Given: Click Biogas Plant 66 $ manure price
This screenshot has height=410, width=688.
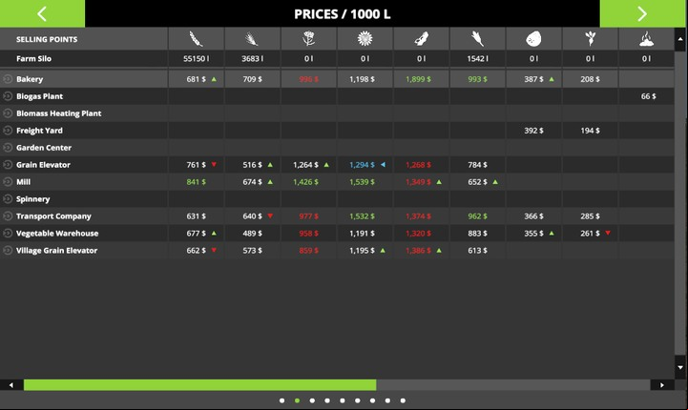Looking at the screenshot, I should coord(649,96).
